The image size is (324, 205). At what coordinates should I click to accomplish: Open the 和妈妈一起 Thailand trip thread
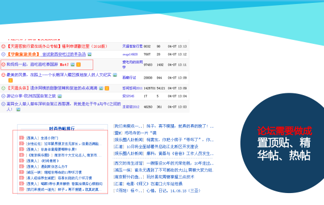coord(32,64)
